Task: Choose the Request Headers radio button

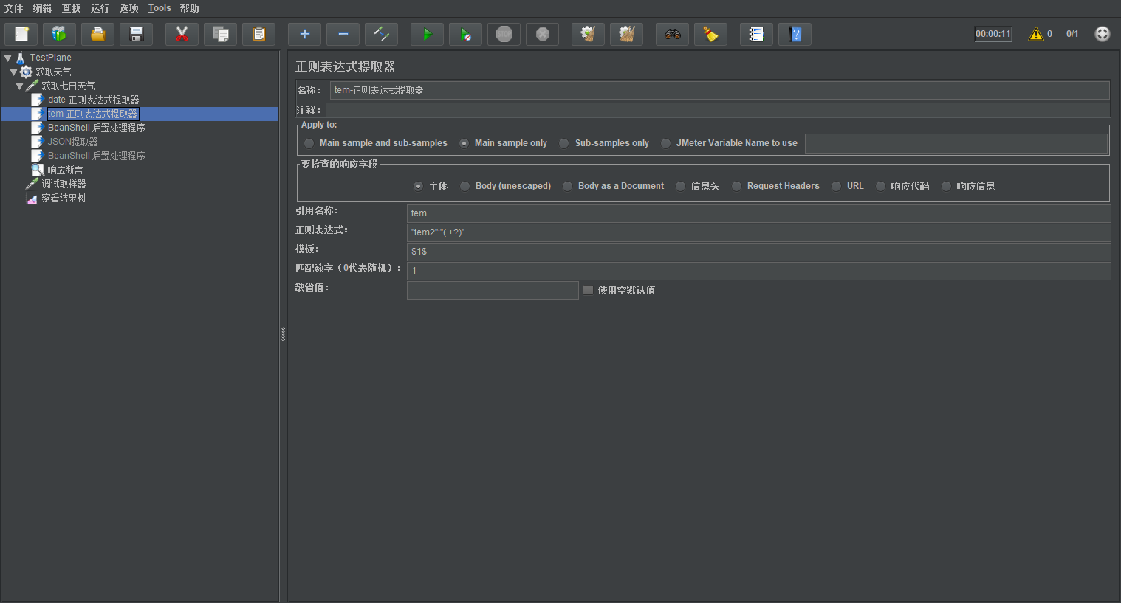Action: [x=736, y=186]
